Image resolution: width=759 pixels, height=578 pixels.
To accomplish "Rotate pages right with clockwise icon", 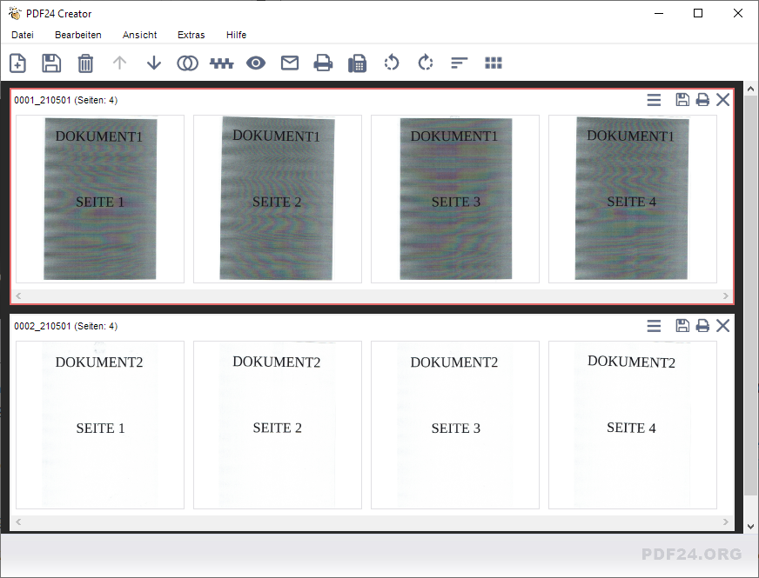I will point(426,63).
